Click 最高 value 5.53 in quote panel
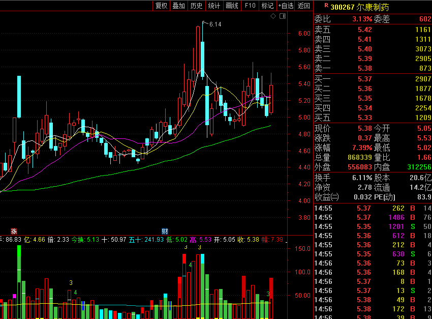432x319 pixels. click(x=424, y=138)
